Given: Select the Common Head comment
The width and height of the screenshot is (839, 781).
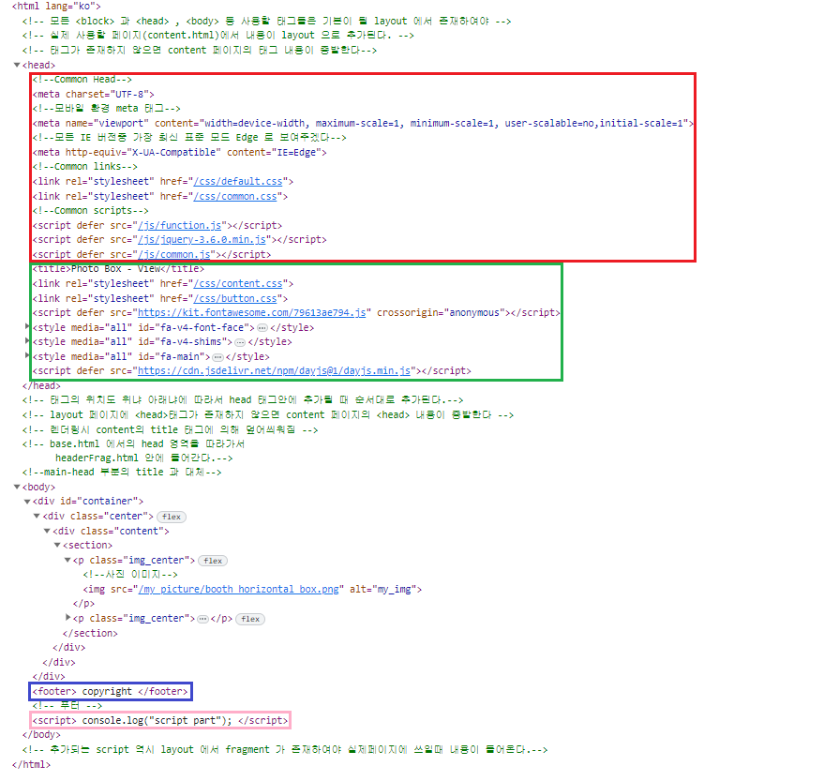Looking at the screenshot, I should click(82, 79).
